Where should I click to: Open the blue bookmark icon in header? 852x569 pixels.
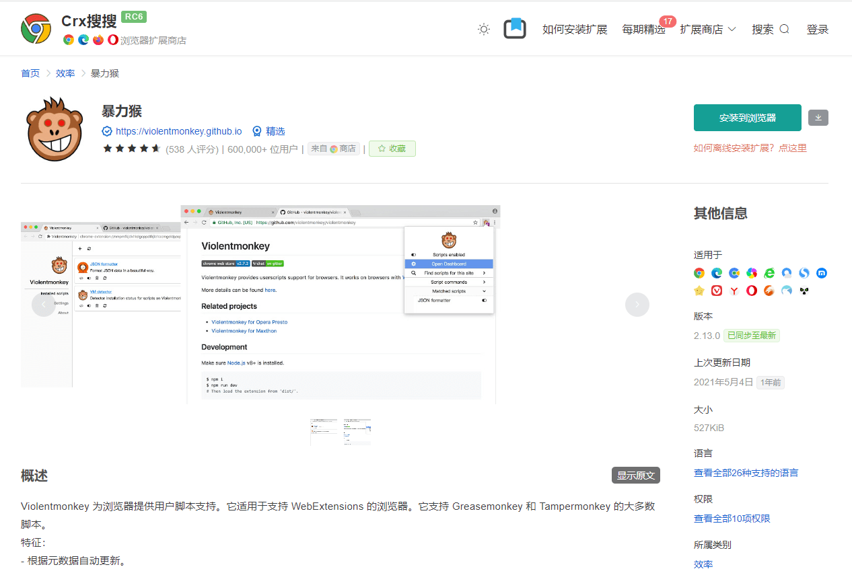pyautogui.click(x=515, y=28)
